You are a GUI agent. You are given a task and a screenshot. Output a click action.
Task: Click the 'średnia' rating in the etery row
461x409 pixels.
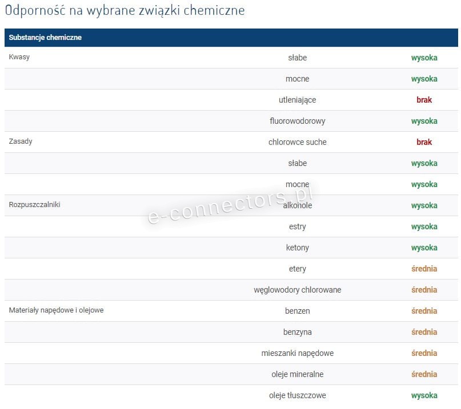pos(424,269)
